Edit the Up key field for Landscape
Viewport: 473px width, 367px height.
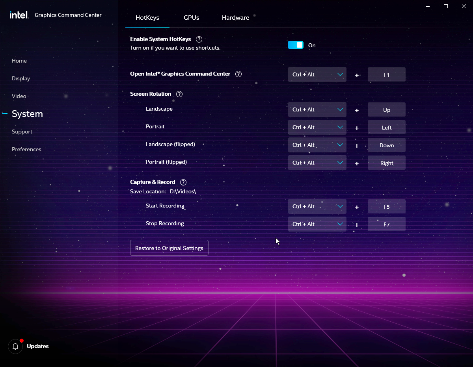coord(387,109)
